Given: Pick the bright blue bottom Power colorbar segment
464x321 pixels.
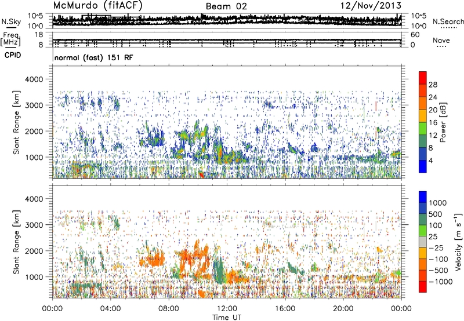Looking at the screenshot, I should [423, 167].
